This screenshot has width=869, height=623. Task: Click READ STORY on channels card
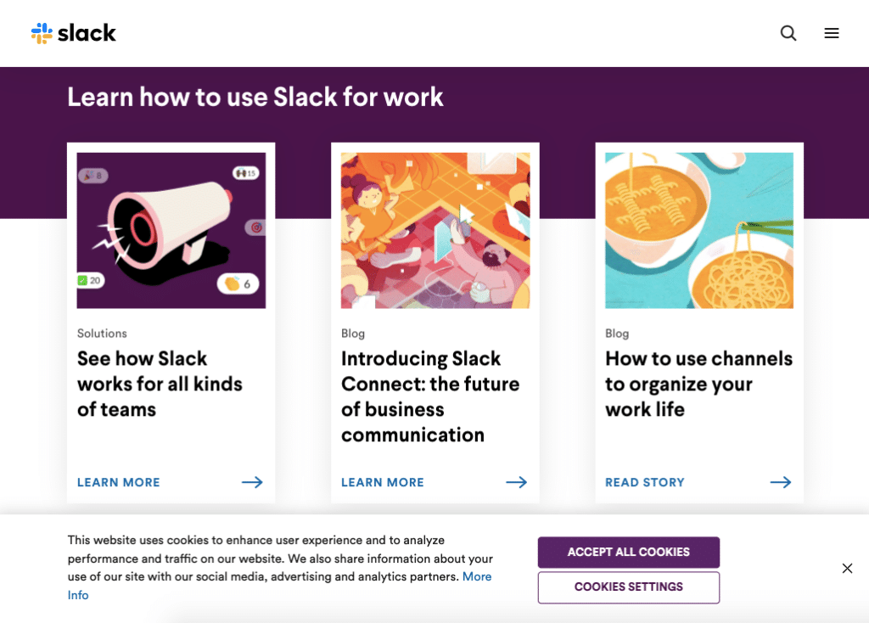(645, 482)
